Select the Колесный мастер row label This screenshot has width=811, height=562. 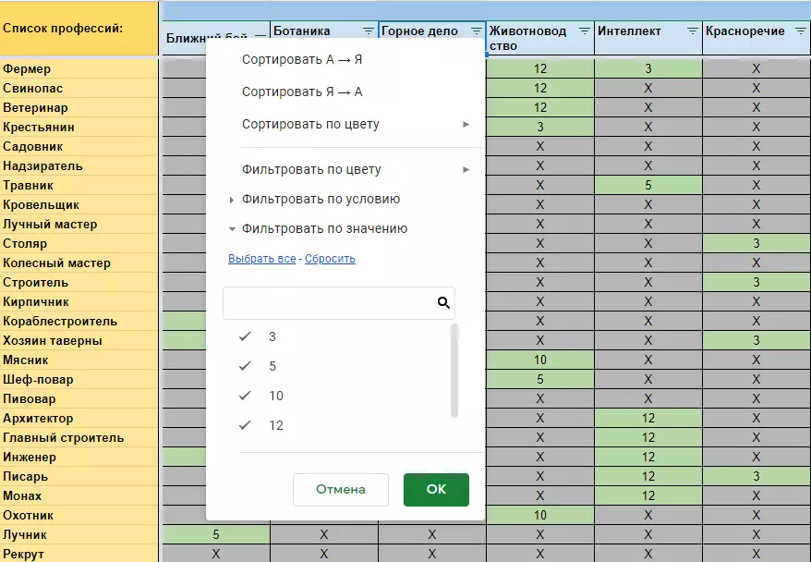[79, 263]
